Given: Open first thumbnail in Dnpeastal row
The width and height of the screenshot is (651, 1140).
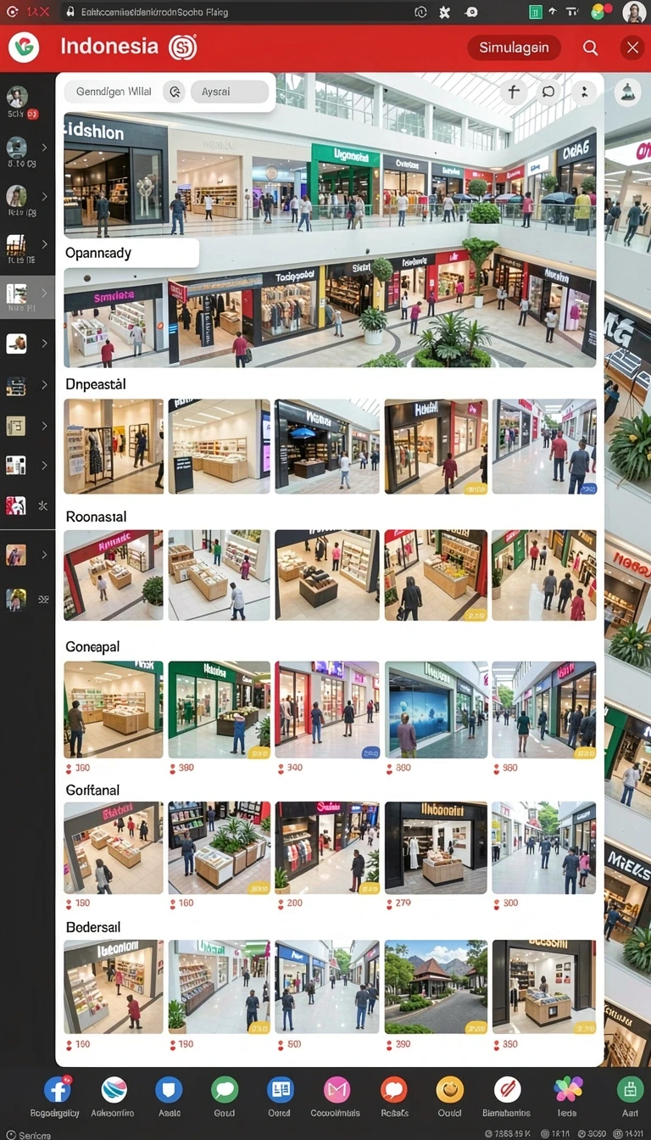Looking at the screenshot, I should click(114, 446).
